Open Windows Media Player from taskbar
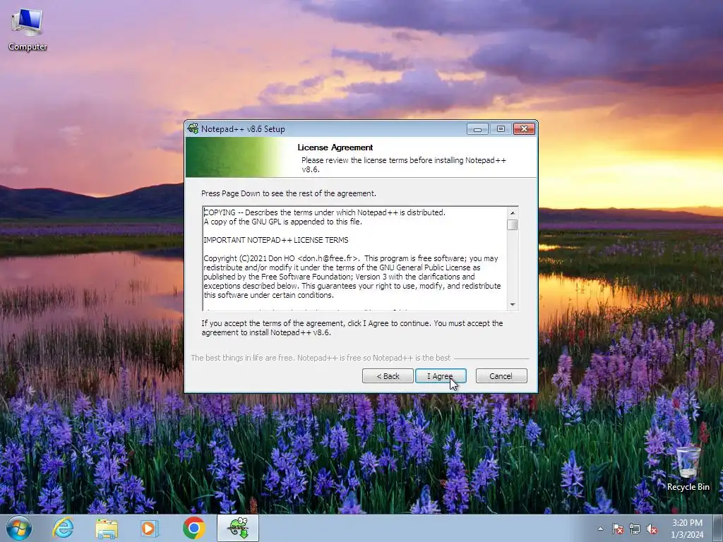Viewport: 723px width, 542px height. tap(150, 528)
